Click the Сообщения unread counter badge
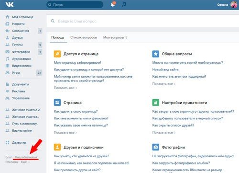 40,31
